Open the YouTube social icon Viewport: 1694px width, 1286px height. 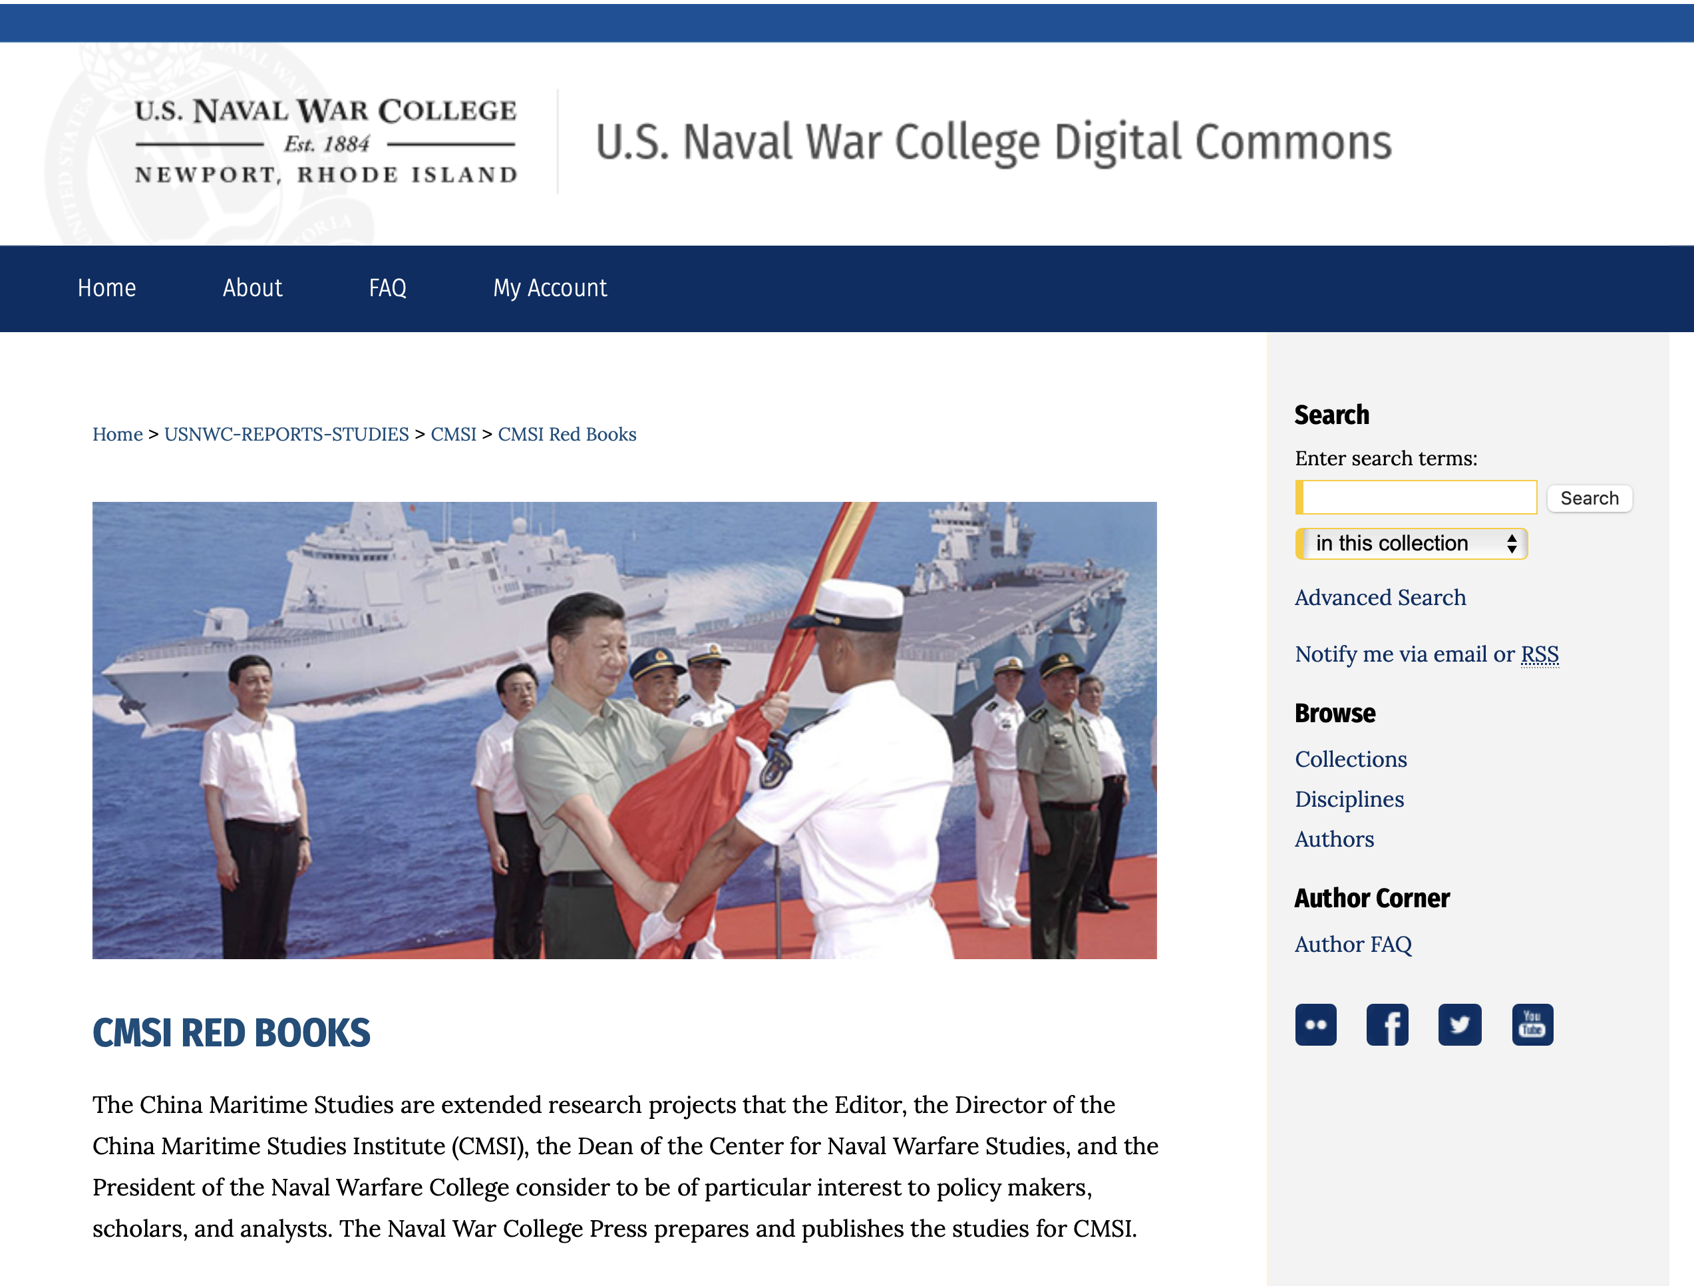tap(1532, 1024)
